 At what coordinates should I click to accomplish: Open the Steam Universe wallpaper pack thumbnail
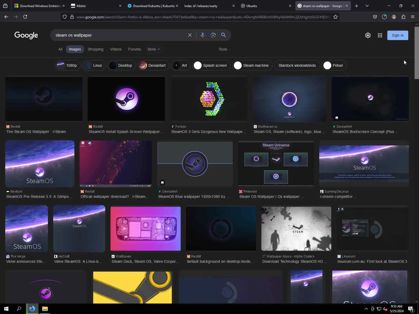[276, 164]
